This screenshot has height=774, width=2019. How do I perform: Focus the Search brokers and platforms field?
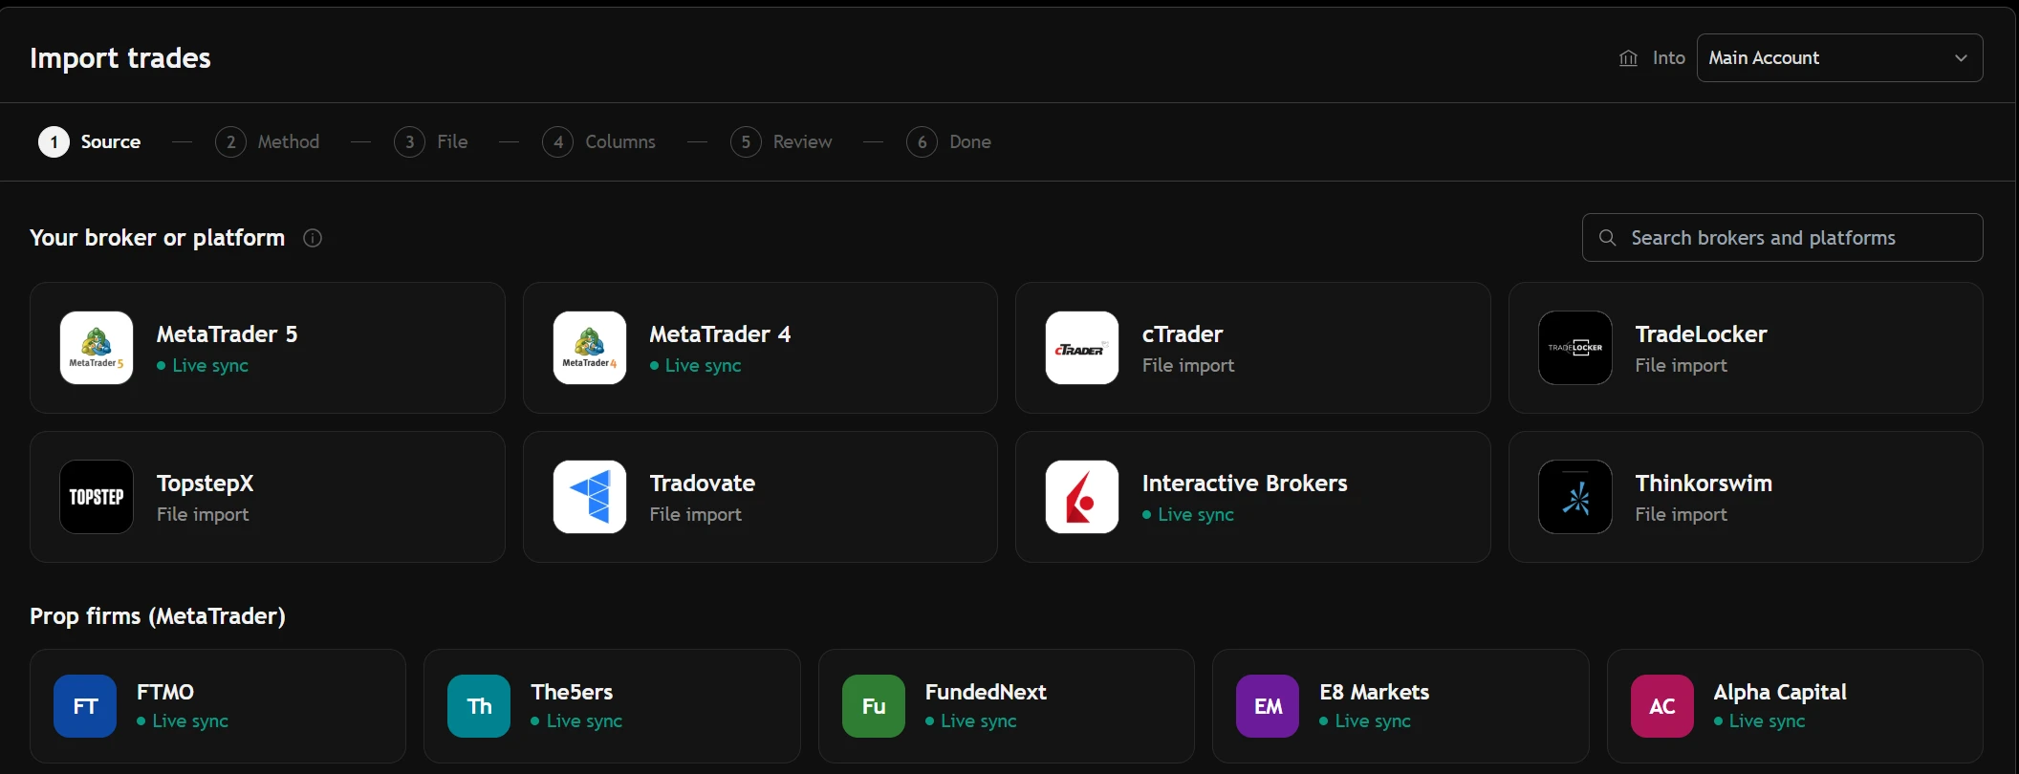(x=1782, y=237)
